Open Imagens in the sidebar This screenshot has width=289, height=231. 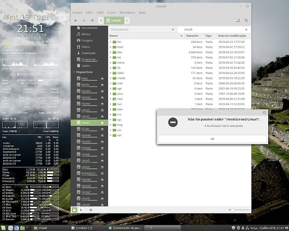tap(89, 40)
